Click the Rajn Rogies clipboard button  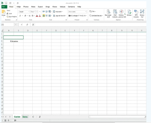(12, 16)
